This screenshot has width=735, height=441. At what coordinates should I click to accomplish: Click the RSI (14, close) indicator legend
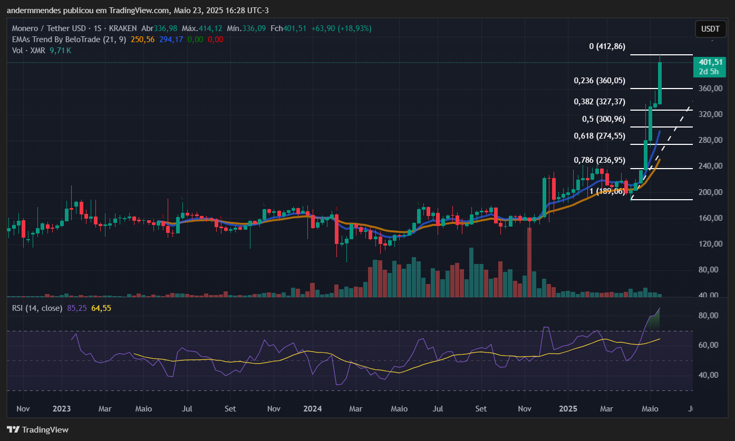[37, 308]
